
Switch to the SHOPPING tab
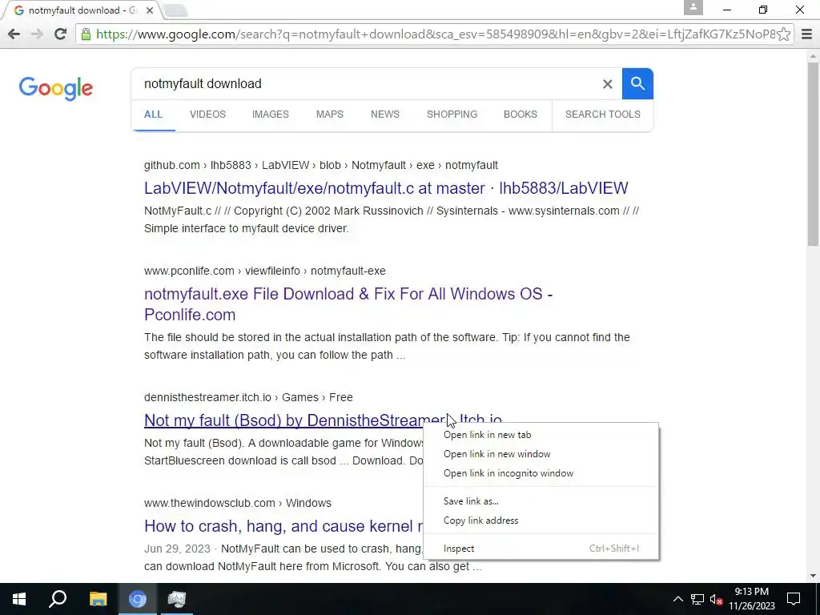tap(452, 114)
